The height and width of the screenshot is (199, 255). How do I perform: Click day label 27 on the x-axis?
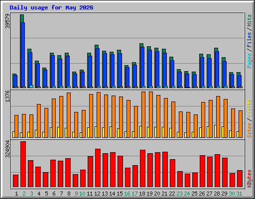(209, 194)
